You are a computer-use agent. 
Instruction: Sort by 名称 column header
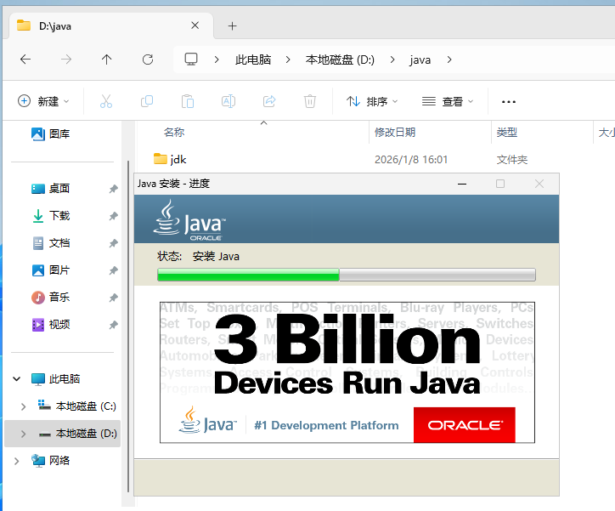[x=174, y=133]
